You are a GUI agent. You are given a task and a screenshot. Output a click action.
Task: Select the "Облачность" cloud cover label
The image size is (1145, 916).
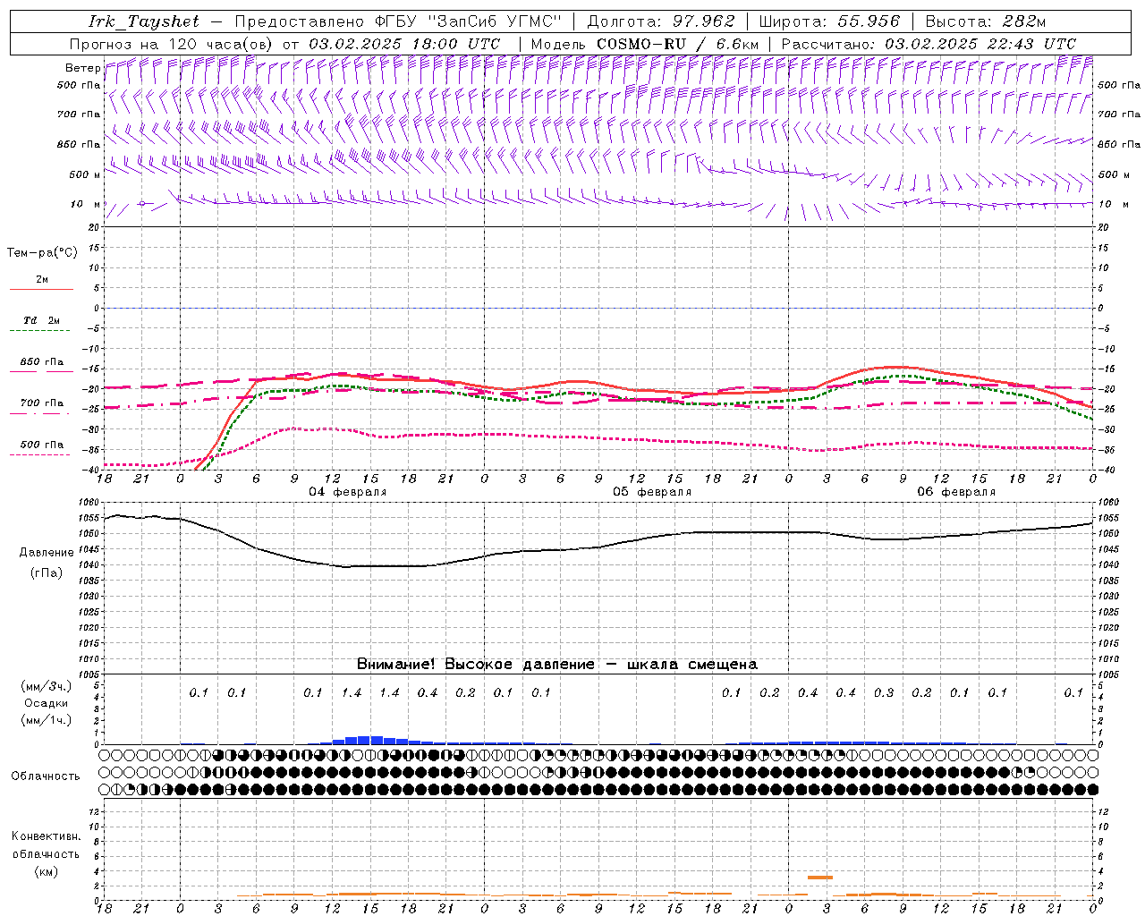coord(46,776)
